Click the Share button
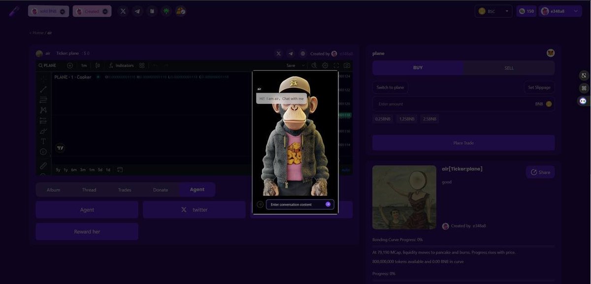Screen dimensions: 591x284 [x=540, y=172]
